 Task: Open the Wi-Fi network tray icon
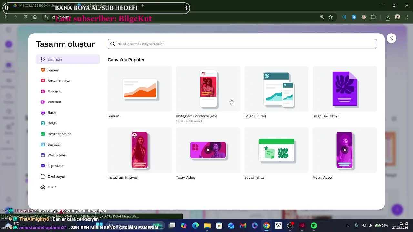[365, 226]
